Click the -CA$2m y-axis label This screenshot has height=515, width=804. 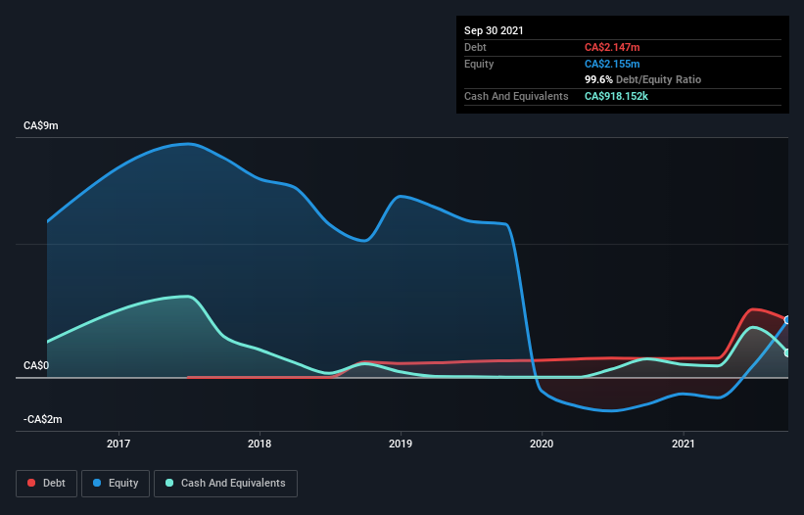click(43, 420)
